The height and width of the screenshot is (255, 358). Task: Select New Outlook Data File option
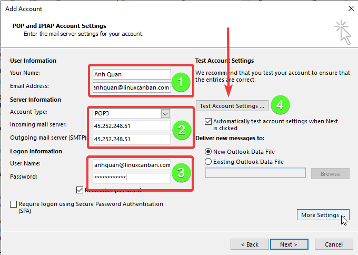(x=208, y=151)
